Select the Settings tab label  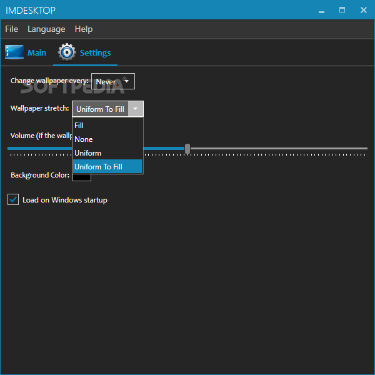[x=95, y=52]
